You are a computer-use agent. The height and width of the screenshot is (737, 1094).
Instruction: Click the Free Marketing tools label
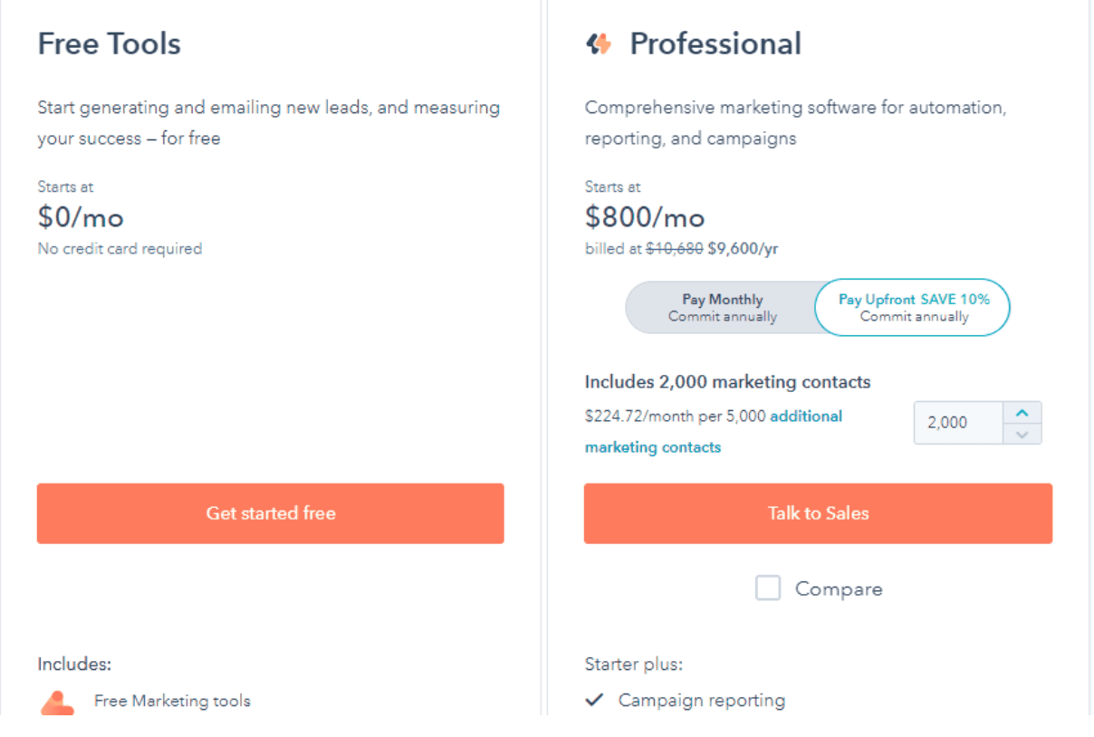(172, 701)
